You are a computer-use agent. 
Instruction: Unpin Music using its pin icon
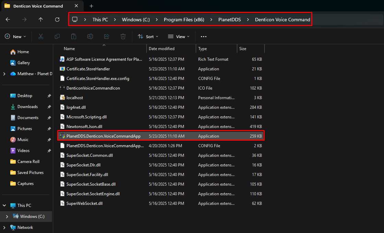point(49,140)
